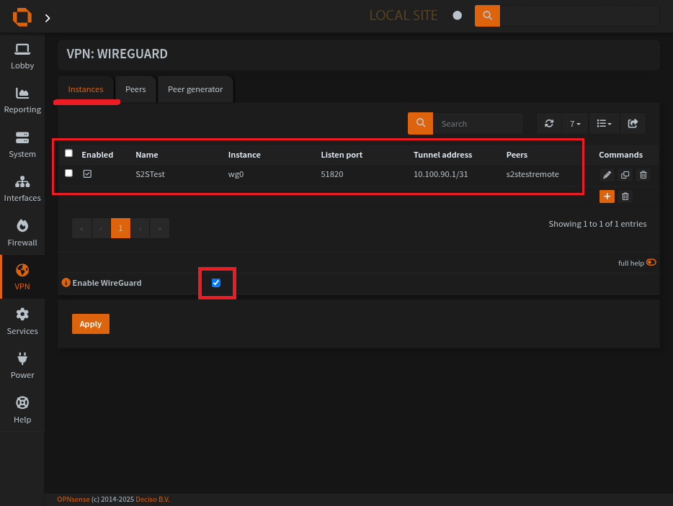Viewport: 673px width, 506px height.
Task: Click the Showing 1 to 1 entries text
Action: (597, 224)
